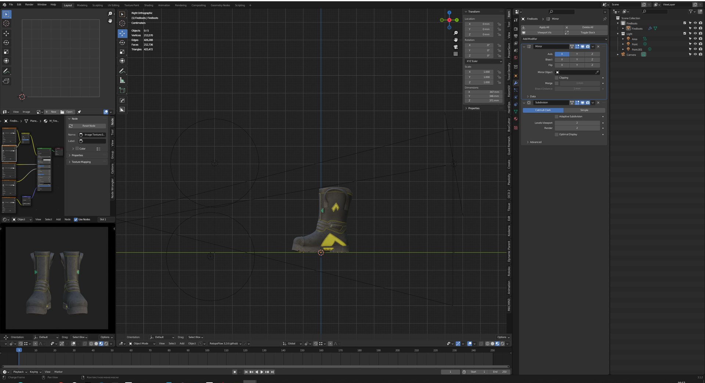Switch orthographic/perspective grid icon in viewport
The height and width of the screenshot is (383, 705).
(456, 54)
